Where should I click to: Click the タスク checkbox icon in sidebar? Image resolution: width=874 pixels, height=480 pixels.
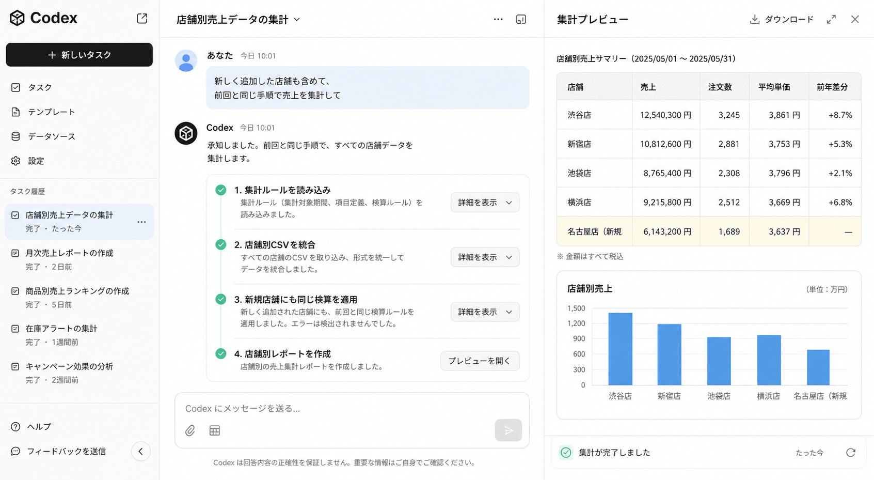[x=15, y=87]
